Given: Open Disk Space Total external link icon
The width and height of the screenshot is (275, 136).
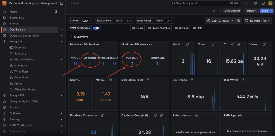Looking at the screenshot, I should [x=147, y=80].
